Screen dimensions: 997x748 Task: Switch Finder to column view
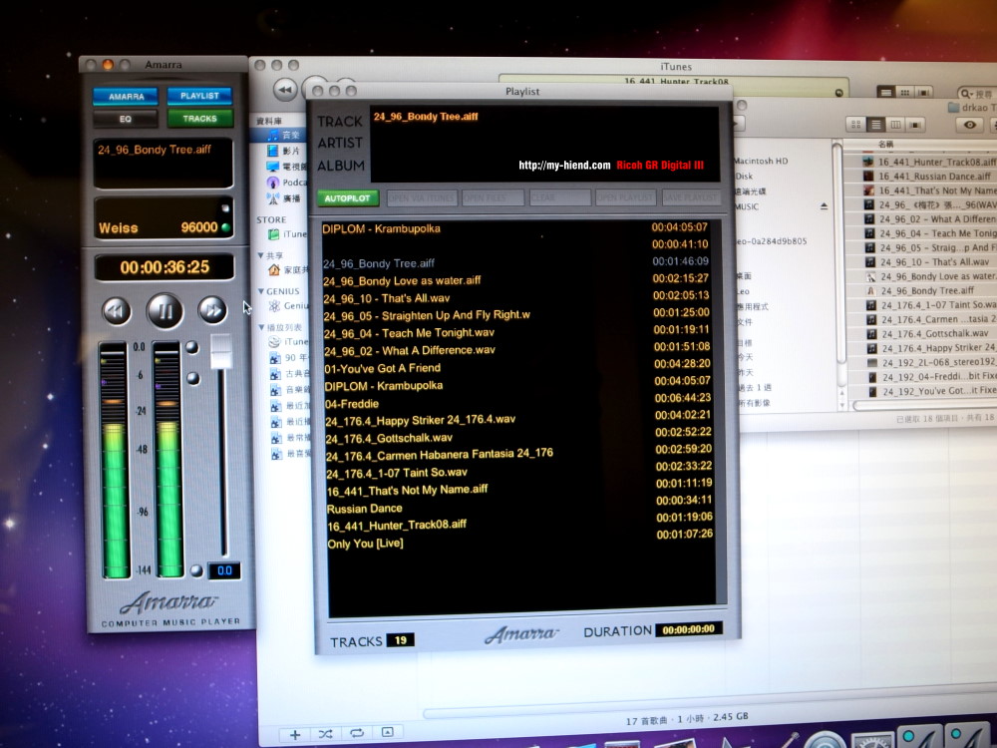(x=895, y=124)
